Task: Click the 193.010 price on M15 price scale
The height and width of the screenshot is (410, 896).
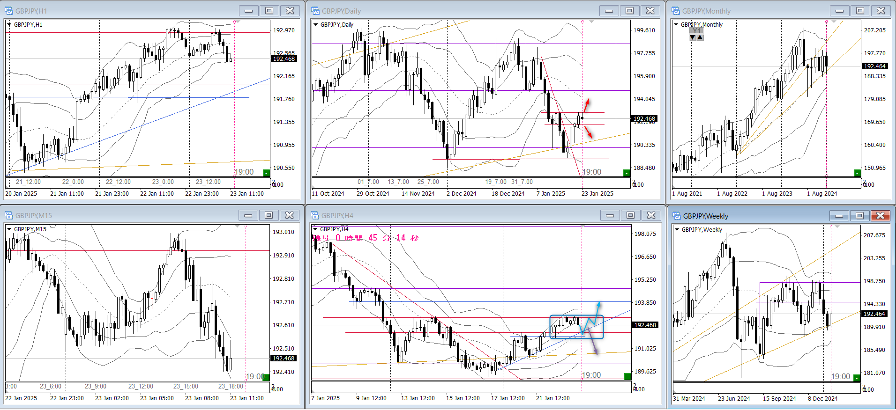Action: pos(284,232)
